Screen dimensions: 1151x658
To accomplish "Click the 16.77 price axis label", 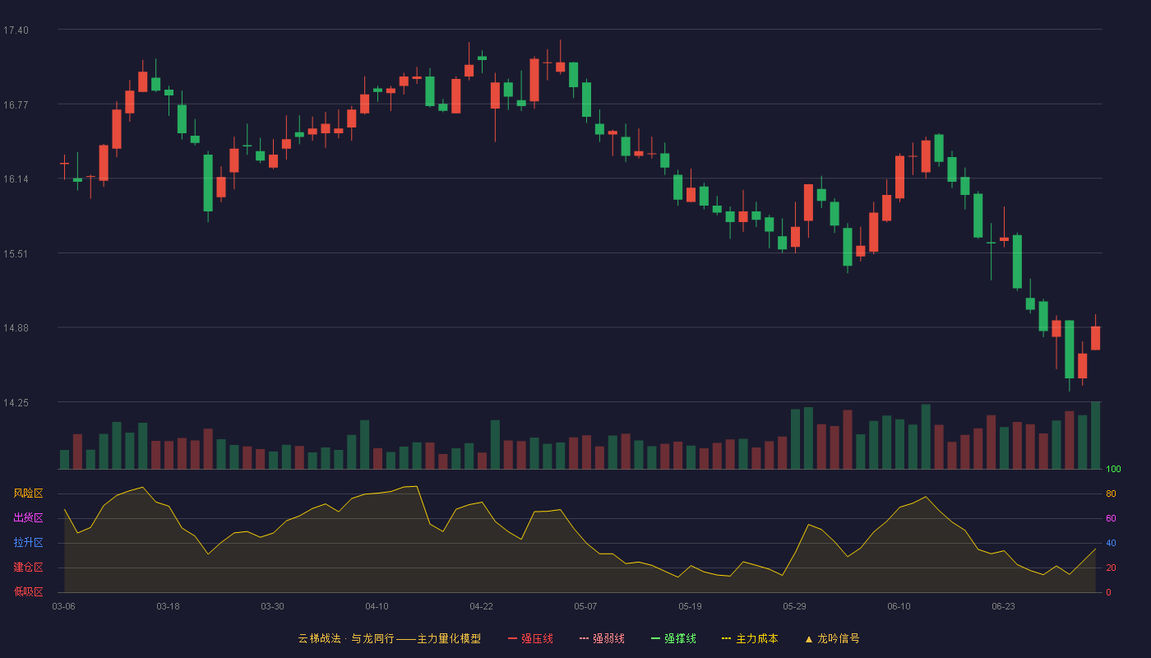I will (16, 104).
